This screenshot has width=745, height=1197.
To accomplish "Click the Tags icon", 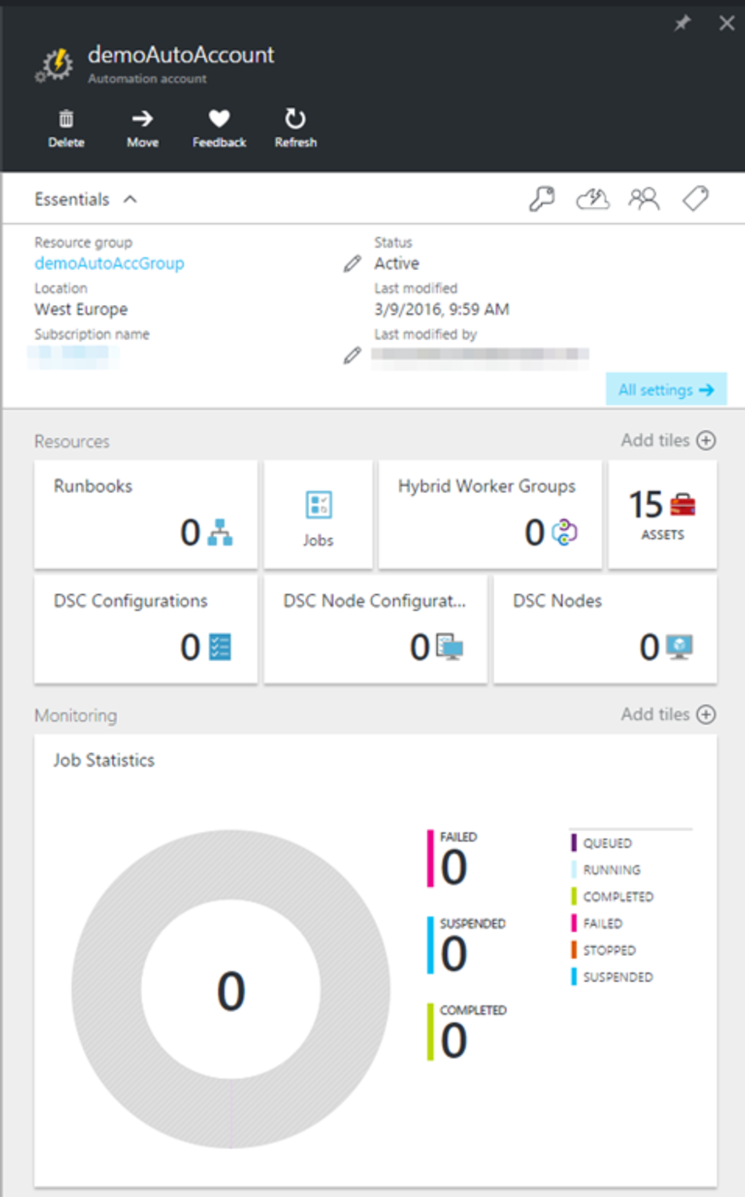I will (695, 199).
